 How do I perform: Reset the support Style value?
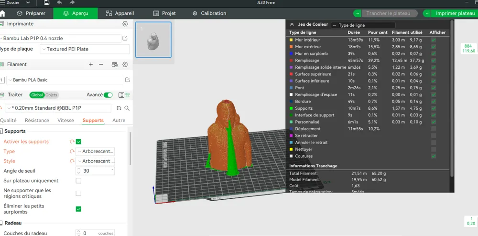(x=72, y=161)
